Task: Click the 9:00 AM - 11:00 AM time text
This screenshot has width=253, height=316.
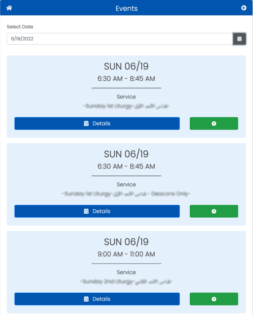Action: pos(126,254)
